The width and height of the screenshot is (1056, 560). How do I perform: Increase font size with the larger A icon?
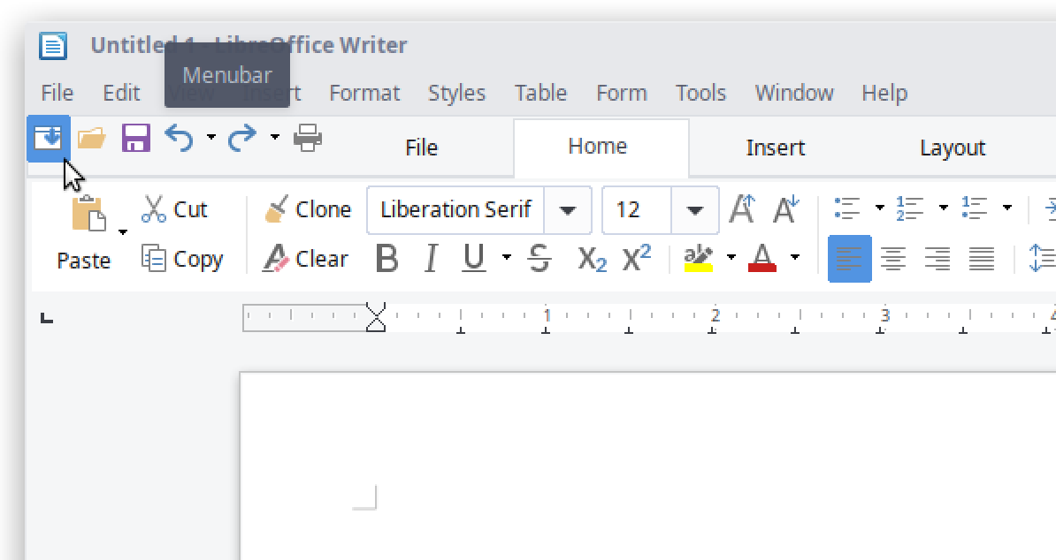742,210
